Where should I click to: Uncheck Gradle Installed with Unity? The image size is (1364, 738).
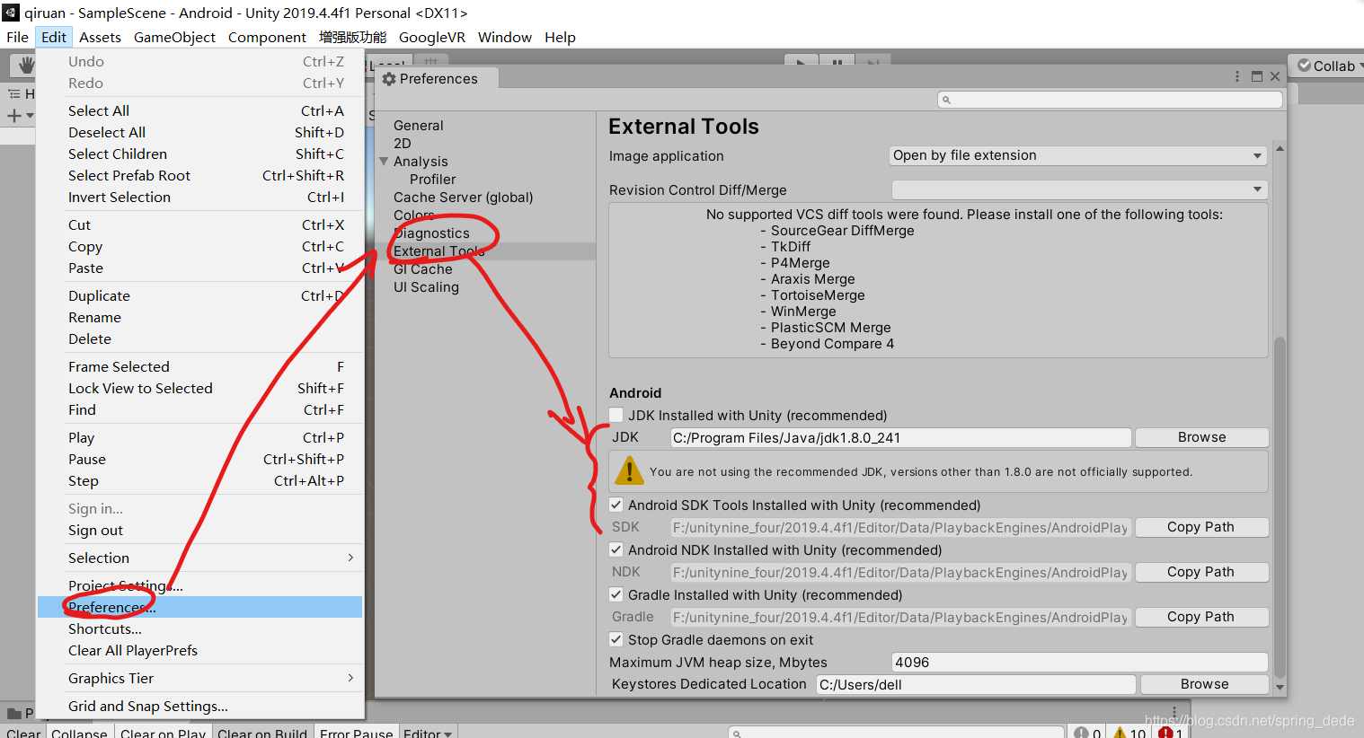(616, 594)
